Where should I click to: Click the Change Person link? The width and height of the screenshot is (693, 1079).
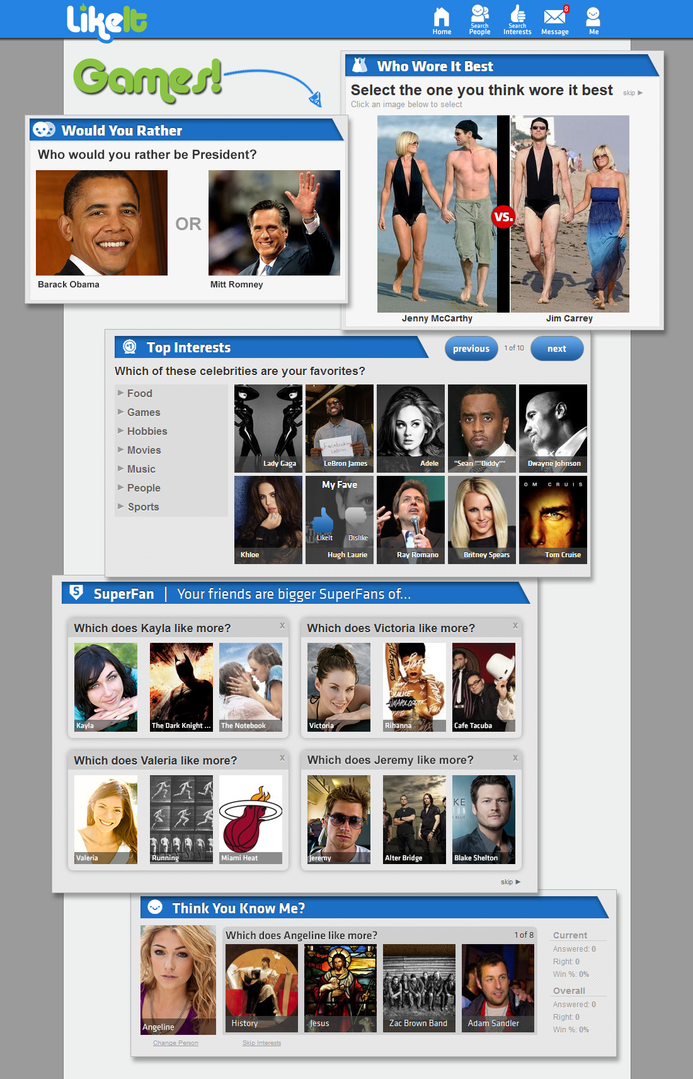pyautogui.click(x=176, y=1043)
